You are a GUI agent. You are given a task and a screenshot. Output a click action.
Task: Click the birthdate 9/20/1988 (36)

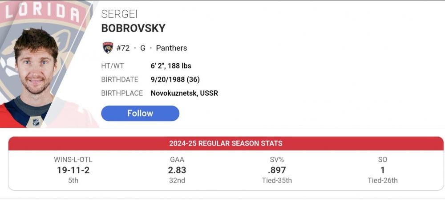tap(175, 80)
